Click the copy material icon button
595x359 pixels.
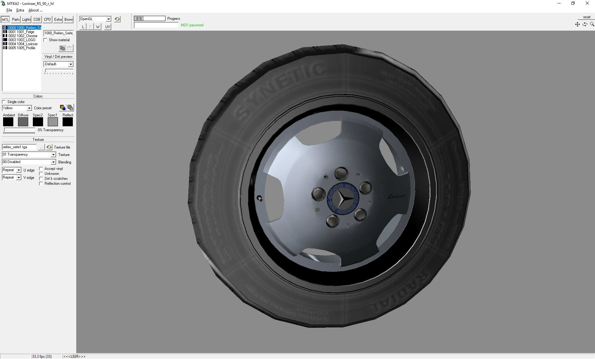pyautogui.click(x=62, y=48)
